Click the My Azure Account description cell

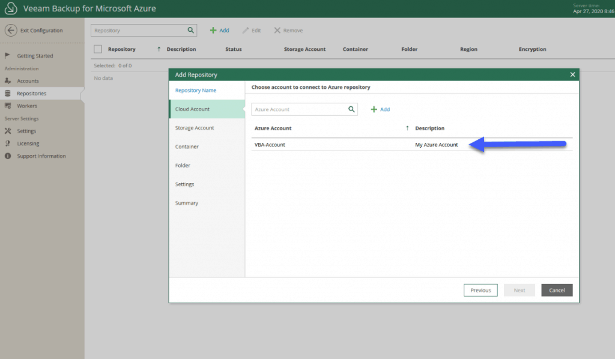click(436, 145)
